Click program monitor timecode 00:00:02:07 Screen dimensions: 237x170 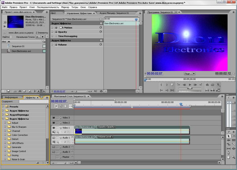point(154,73)
